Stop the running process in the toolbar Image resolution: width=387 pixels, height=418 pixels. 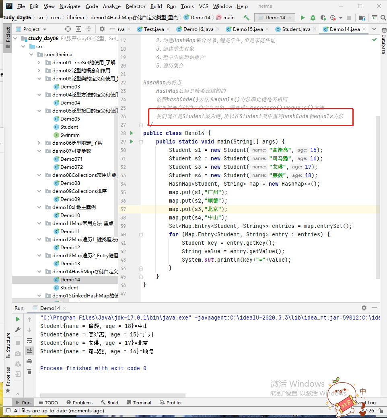click(x=348, y=18)
